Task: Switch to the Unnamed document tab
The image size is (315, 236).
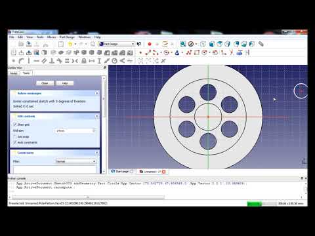Action: coord(152,172)
